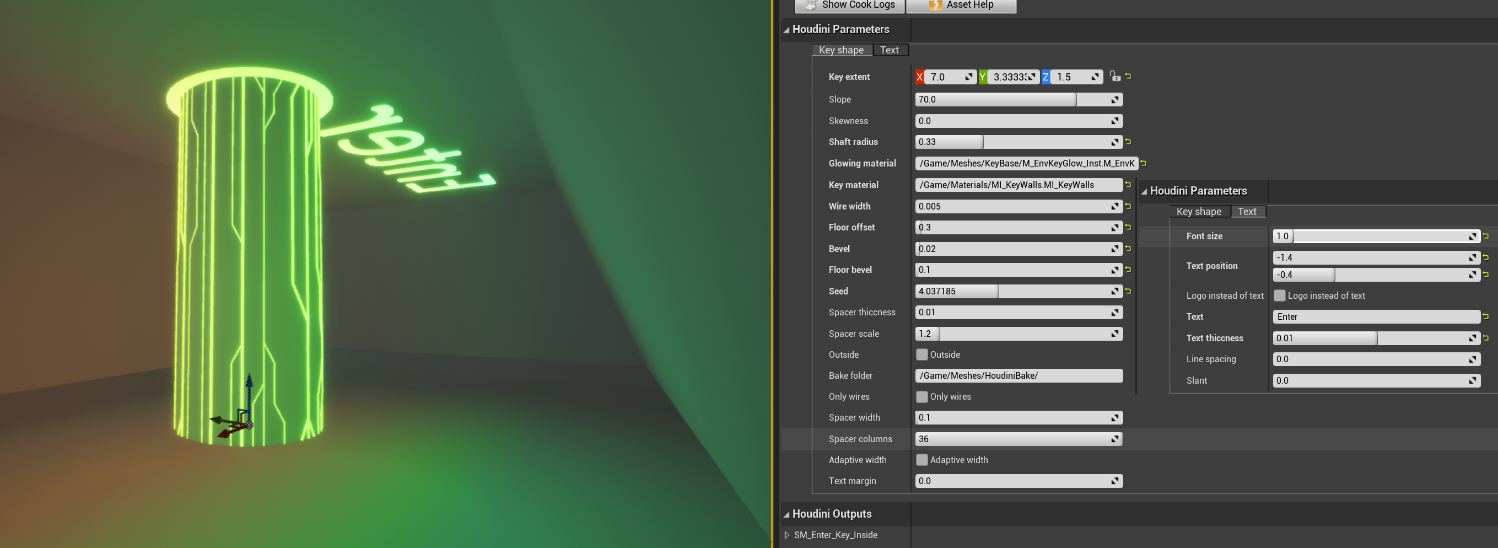Click the Spacer columns spin arrow icon
Viewport: 1498px width, 548px height.
click(1115, 439)
